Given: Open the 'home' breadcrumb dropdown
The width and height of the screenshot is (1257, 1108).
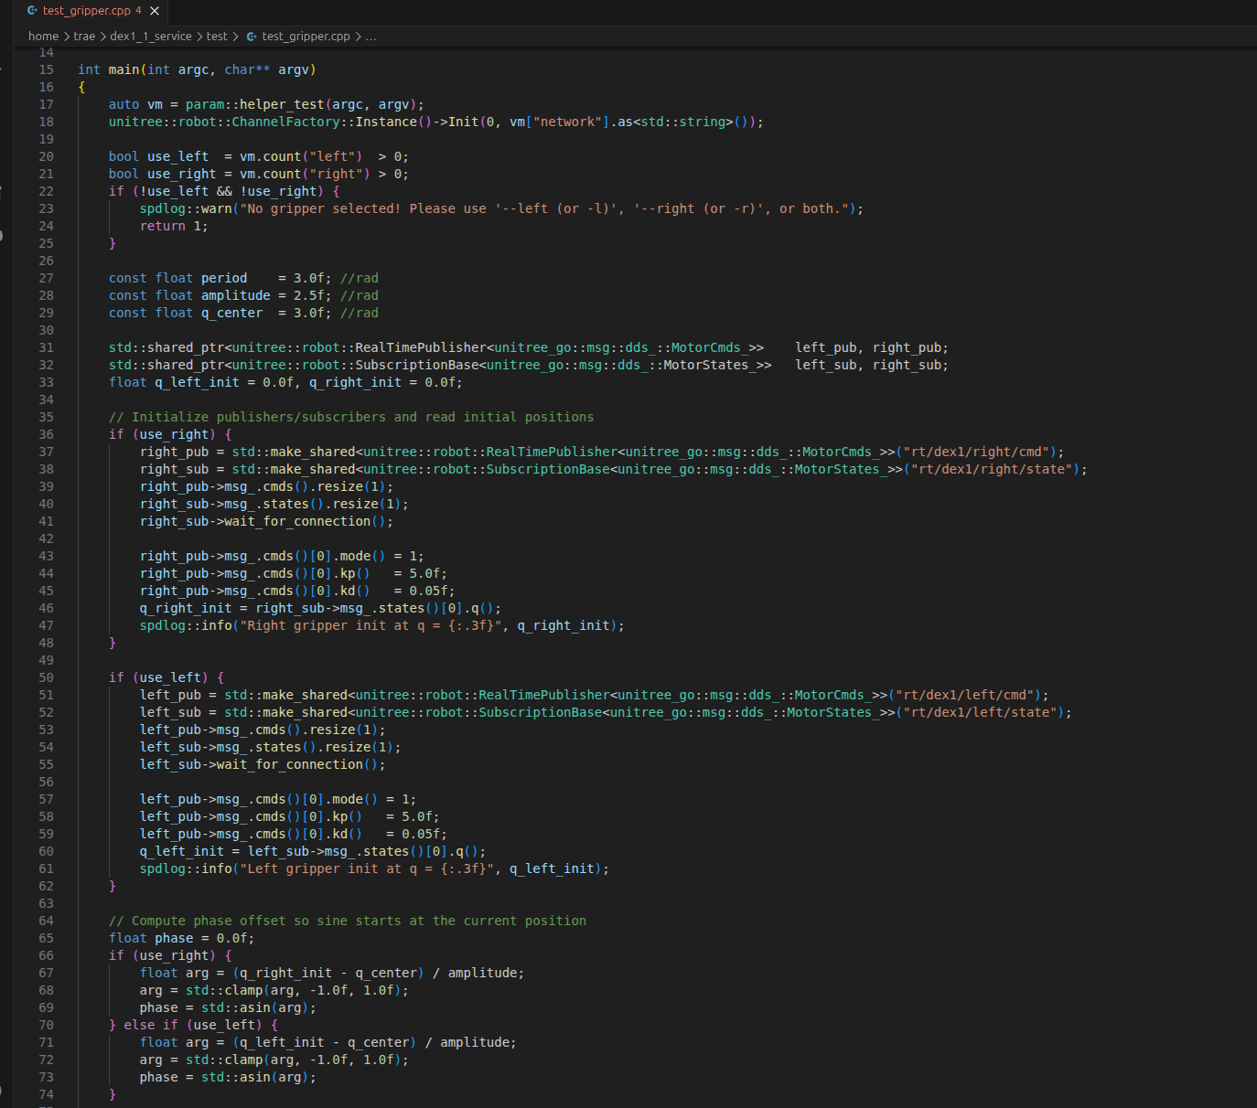Looking at the screenshot, I should (x=43, y=37).
